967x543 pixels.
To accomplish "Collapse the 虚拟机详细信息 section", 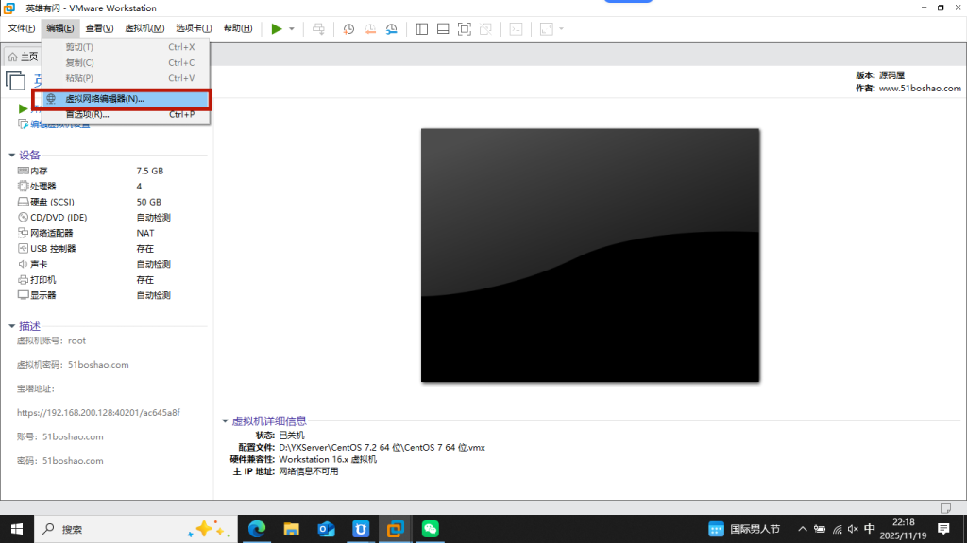I will [x=225, y=421].
